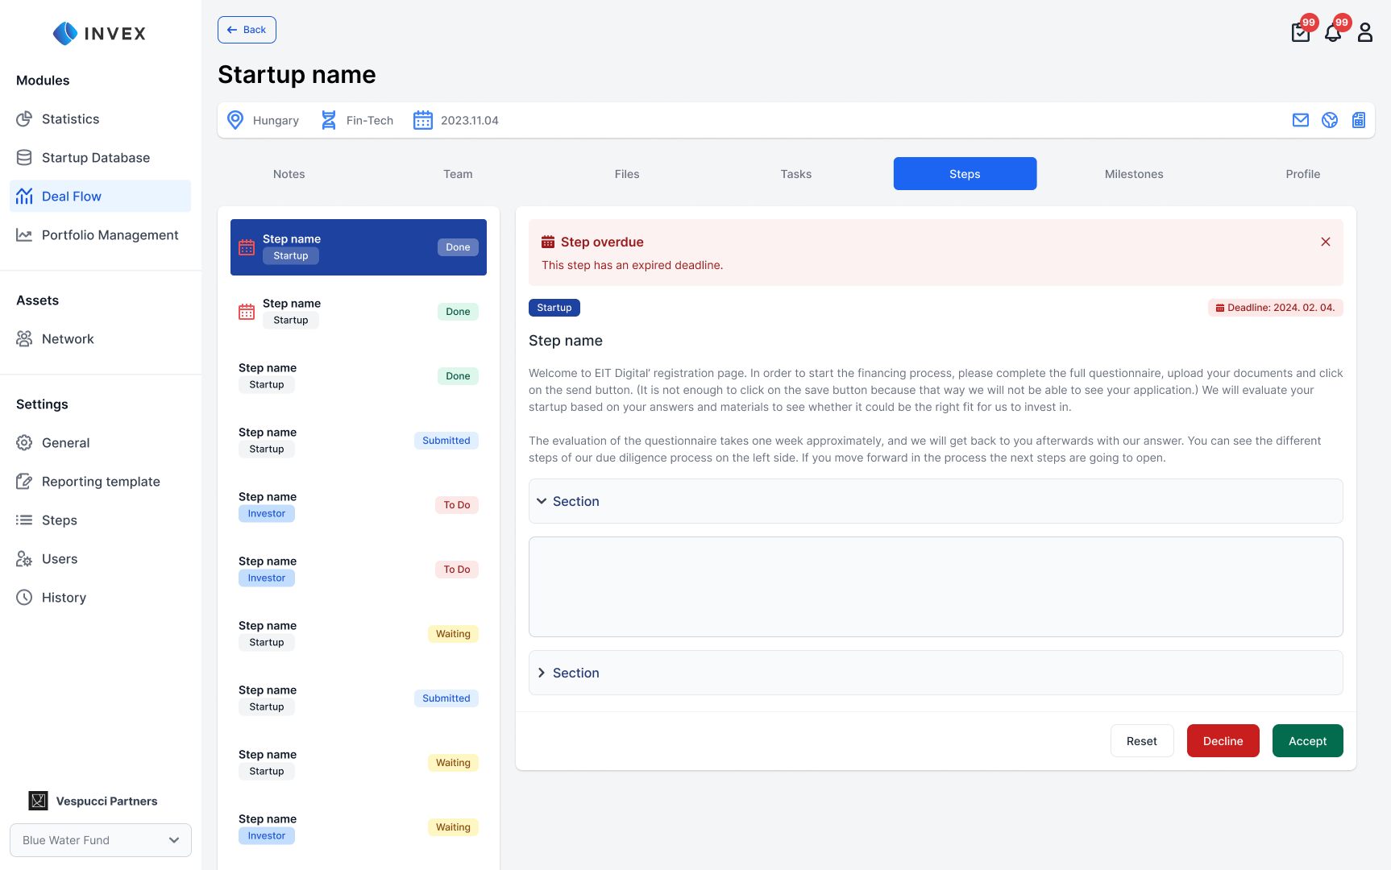Click the globe website icon
1391x870 pixels.
[x=1330, y=120]
